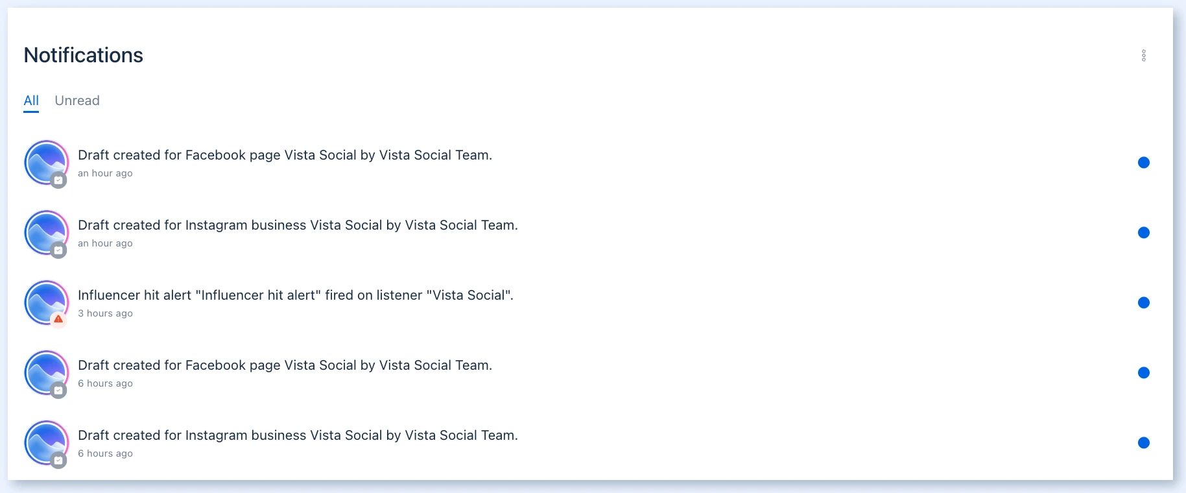This screenshot has height=493, width=1186.
Task: Open Instagram business draft from 6 hours ago
Action: pos(298,435)
